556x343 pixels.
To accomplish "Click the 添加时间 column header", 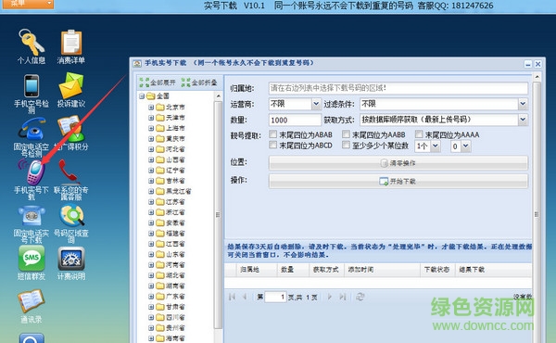I will 382,270.
